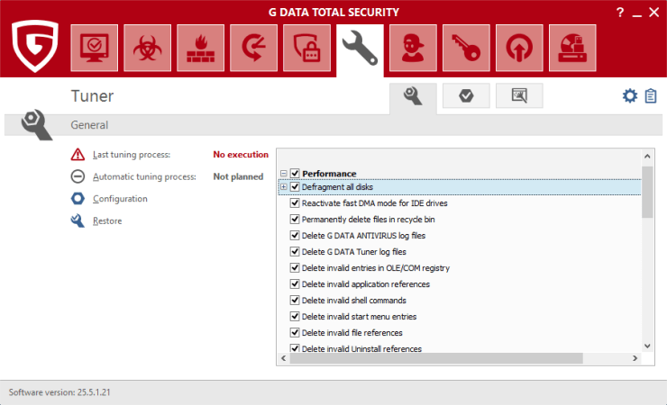Viewport: 667px width, 405px height.
Task: Open the Autostart Manager power icon
Action: coord(519,48)
